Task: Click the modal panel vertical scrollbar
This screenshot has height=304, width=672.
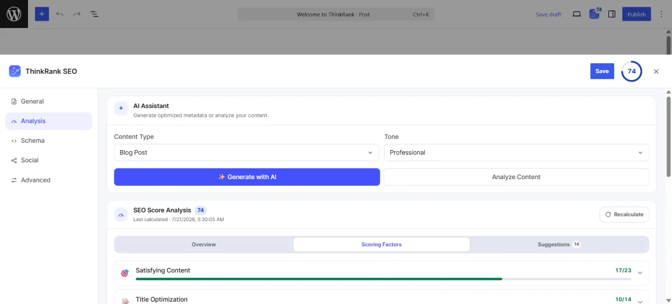Action: (x=668, y=137)
